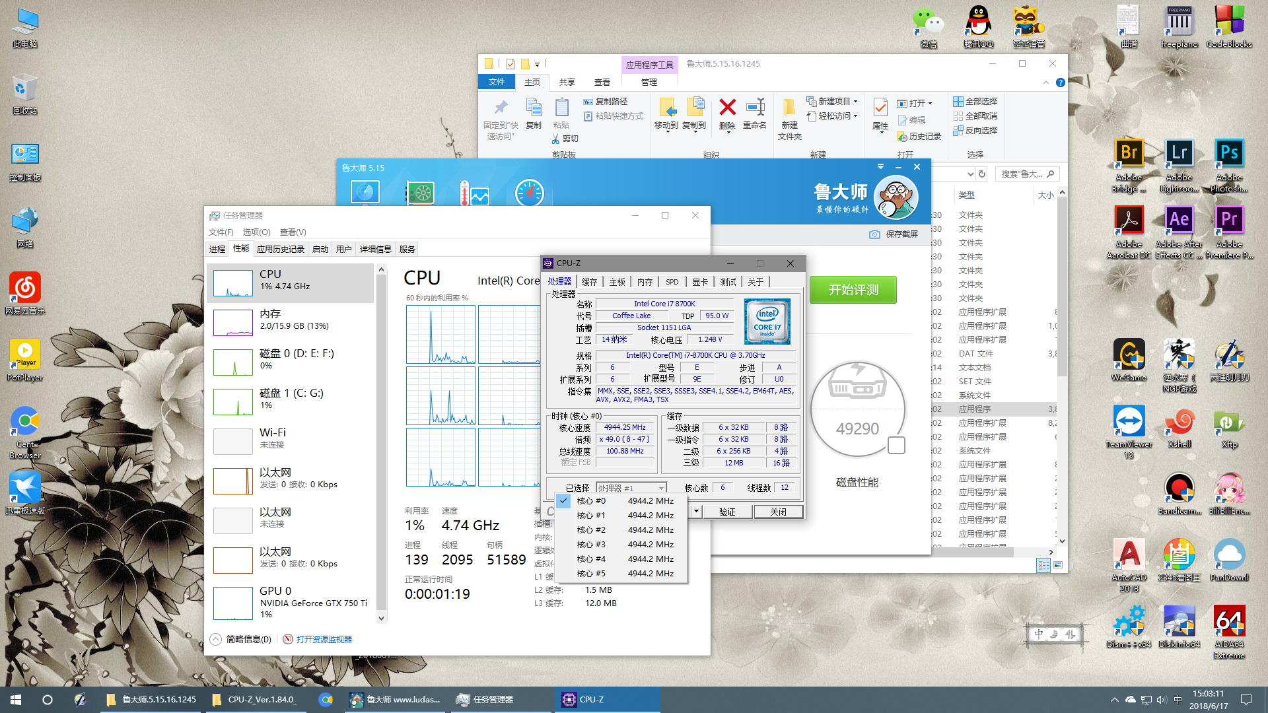1268x713 pixels.
Task: Select core #0 checked entry in CPU-Z
Action: (x=621, y=501)
